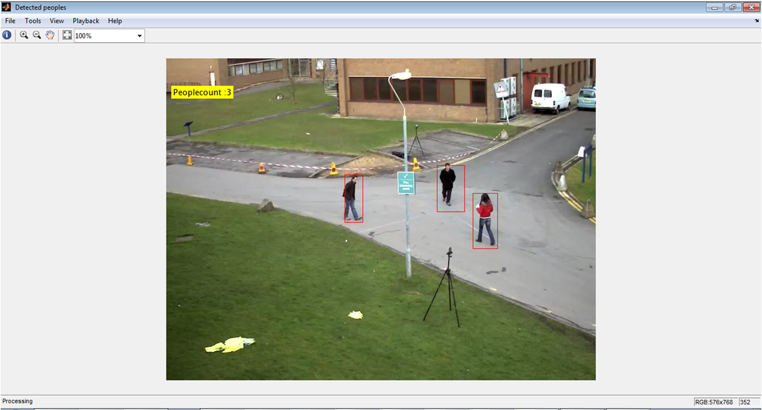Screen dimensions: 762x410
Task: Select the Zoom In tool
Action: click(24, 35)
